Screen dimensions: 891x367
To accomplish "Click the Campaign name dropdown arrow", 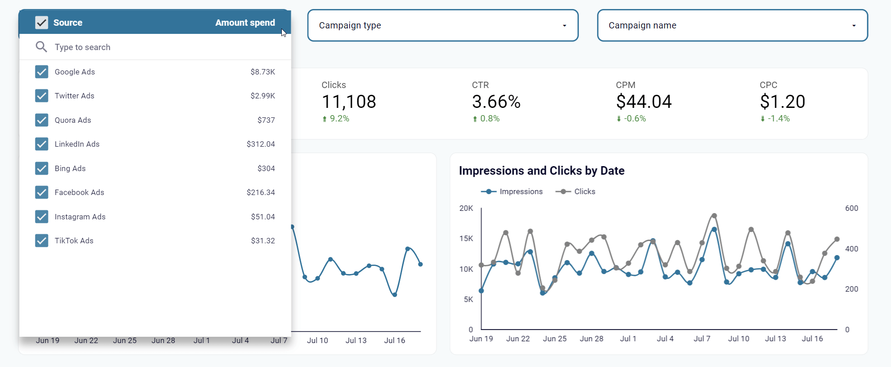I will coord(853,26).
